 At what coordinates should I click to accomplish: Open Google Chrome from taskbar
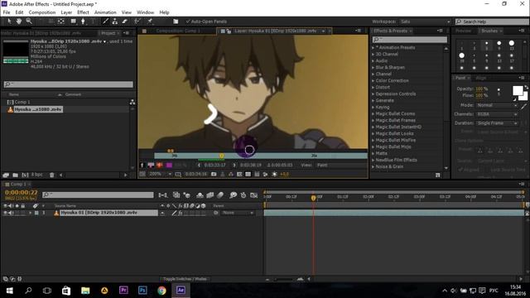161,291
